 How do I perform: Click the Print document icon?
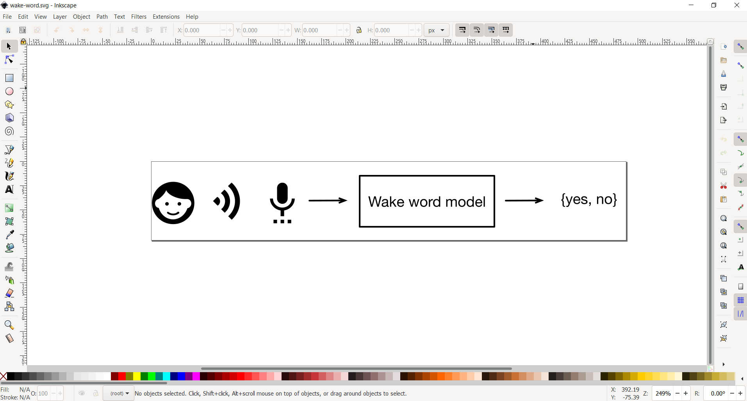(724, 87)
